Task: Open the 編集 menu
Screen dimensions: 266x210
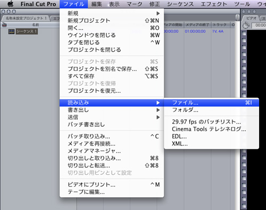Action: point(96,4)
